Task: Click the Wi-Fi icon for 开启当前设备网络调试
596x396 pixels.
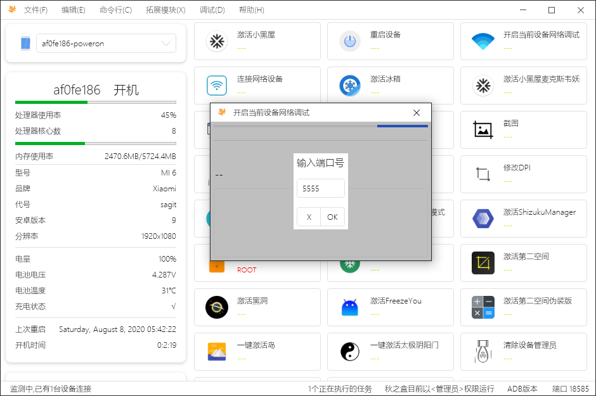Action: pyautogui.click(x=483, y=41)
